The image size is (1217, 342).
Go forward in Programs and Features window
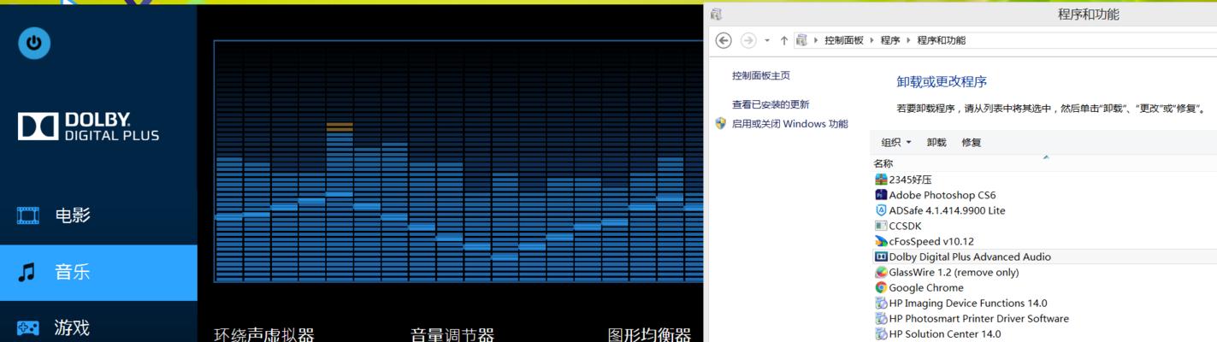(748, 40)
